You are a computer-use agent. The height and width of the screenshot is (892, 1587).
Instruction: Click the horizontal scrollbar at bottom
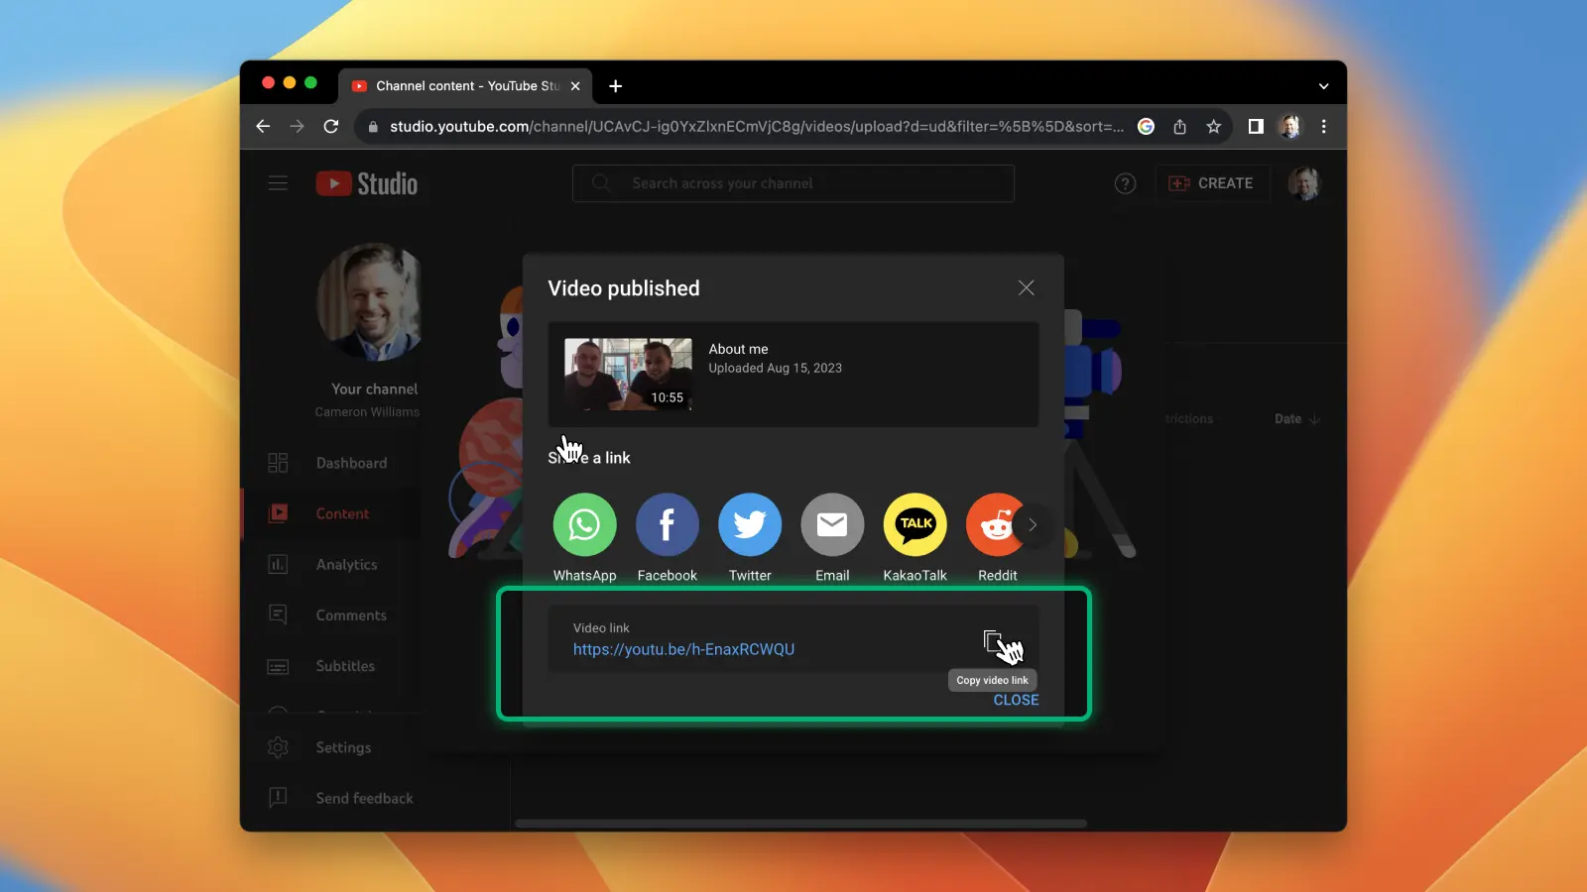800,823
